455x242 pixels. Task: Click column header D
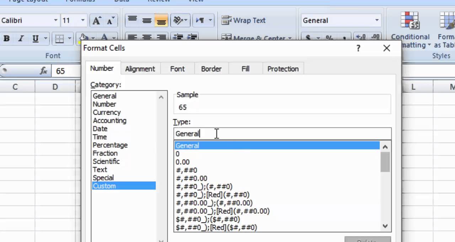55,87
